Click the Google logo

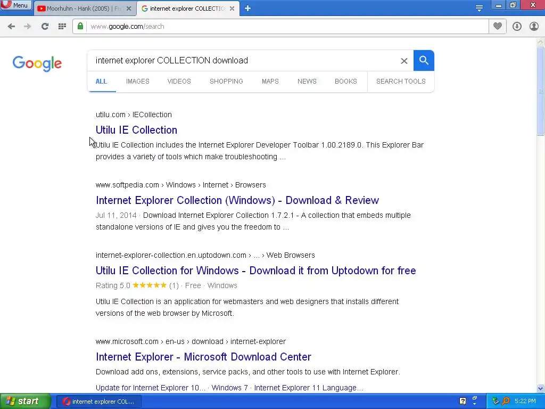37,63
